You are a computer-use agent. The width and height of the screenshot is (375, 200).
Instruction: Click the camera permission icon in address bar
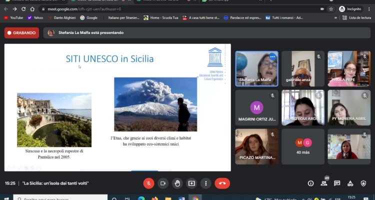point(322,9)
